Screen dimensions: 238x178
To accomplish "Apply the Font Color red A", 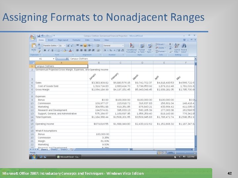I will [70, 50].
